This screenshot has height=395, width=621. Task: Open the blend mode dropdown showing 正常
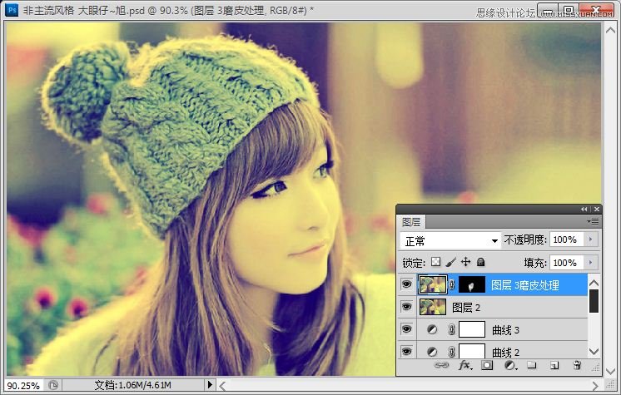450,240
